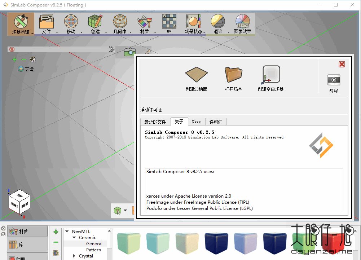Viewport: 361px width, 260px height.
Task: Open the 渲染 render sphere icon
Action: click(x=218, y=21)
